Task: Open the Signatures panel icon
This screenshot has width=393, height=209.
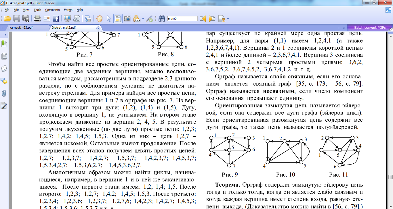Action: tap(4, 106)
